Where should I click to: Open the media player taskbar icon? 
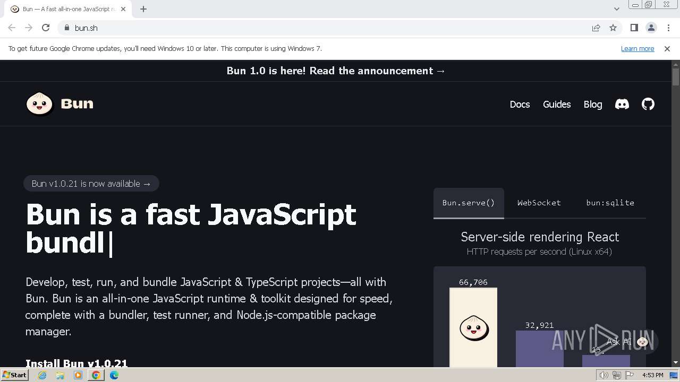pos(78,375)
